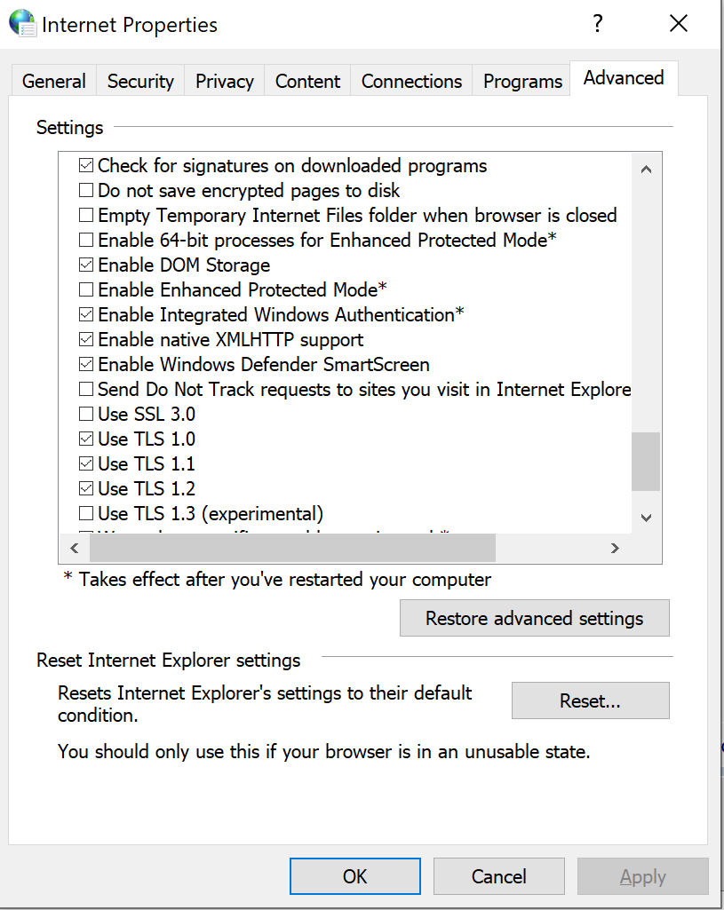Viewport: 724px width, 910px height.
Task: Click the Reset... button
Action: pos(590,700)
